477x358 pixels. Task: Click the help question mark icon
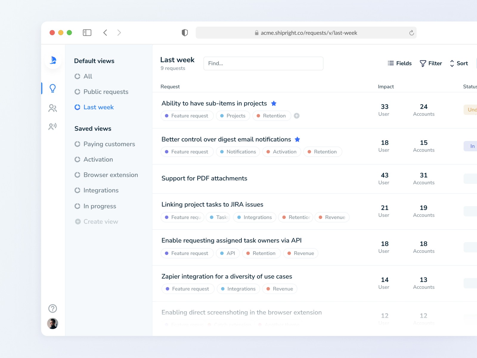53,308
